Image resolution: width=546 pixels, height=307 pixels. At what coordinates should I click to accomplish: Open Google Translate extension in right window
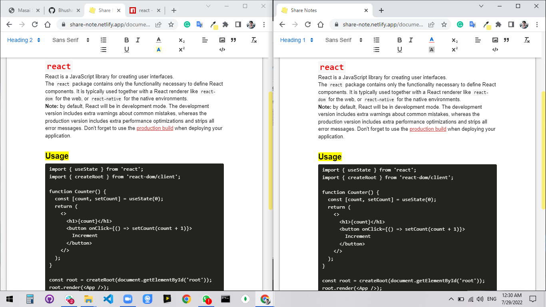473,24
